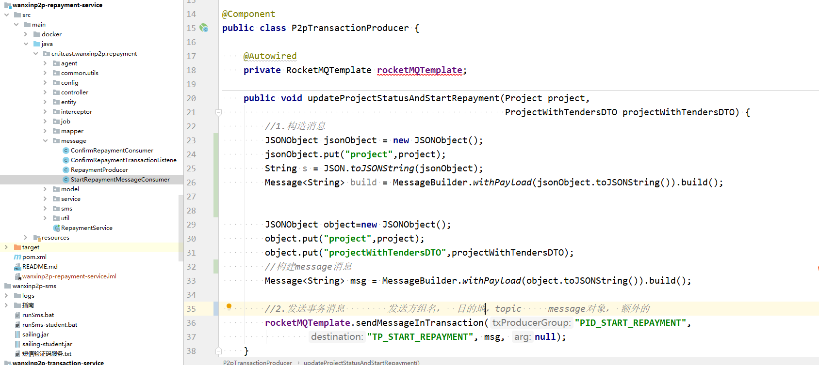Image resolution: width=819 pixels, height=365 pixels.
Task: Expand the resources folder
Action: coord(26,238)
